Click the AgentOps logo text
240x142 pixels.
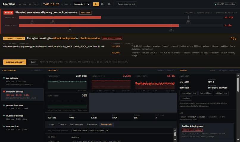tap(9, 4)
